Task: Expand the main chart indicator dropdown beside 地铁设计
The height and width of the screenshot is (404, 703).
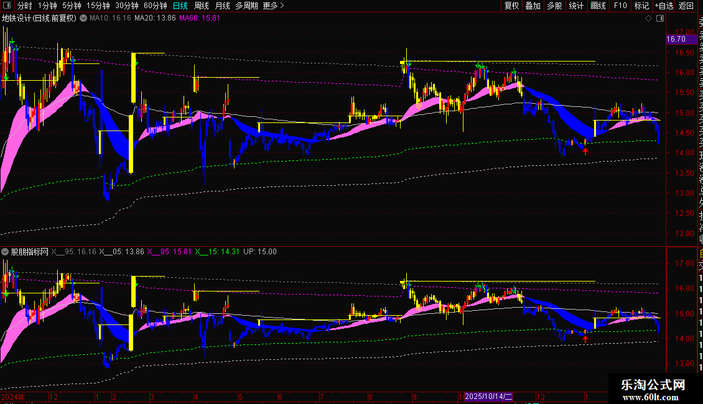Action: (83, 19)
